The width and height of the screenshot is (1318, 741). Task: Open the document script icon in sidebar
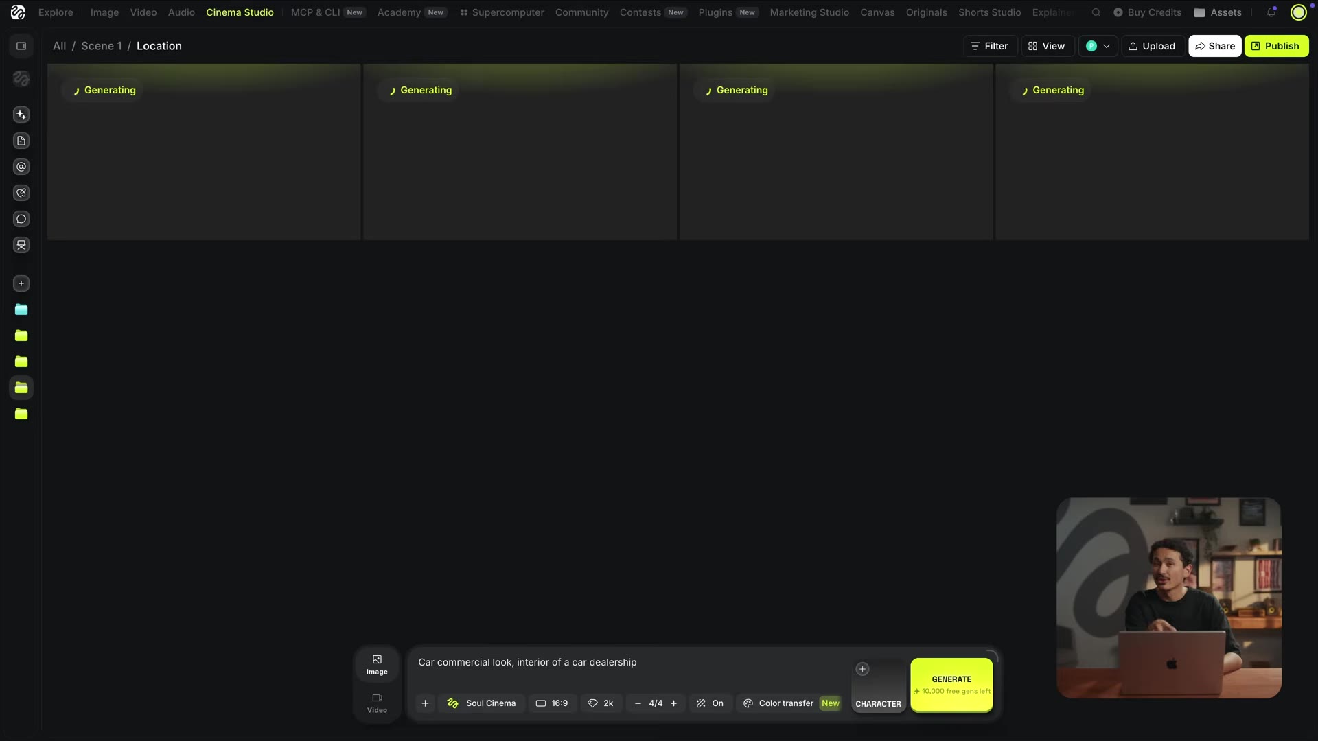coord(21,141)
